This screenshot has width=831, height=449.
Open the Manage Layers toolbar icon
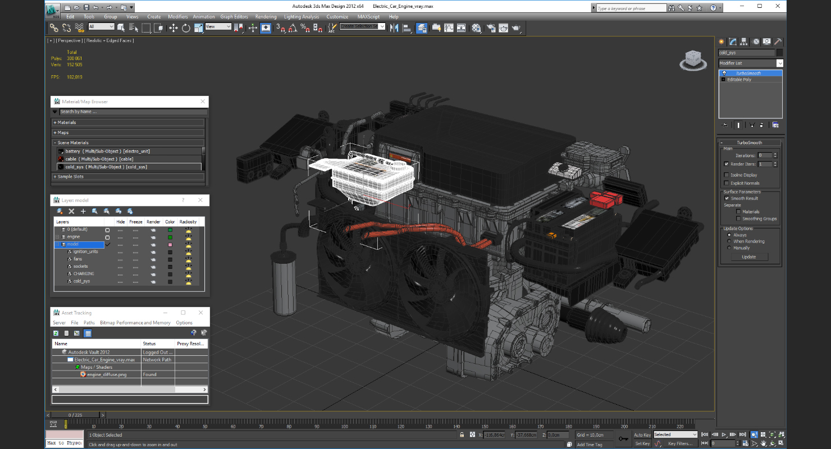tap(422, 28)
